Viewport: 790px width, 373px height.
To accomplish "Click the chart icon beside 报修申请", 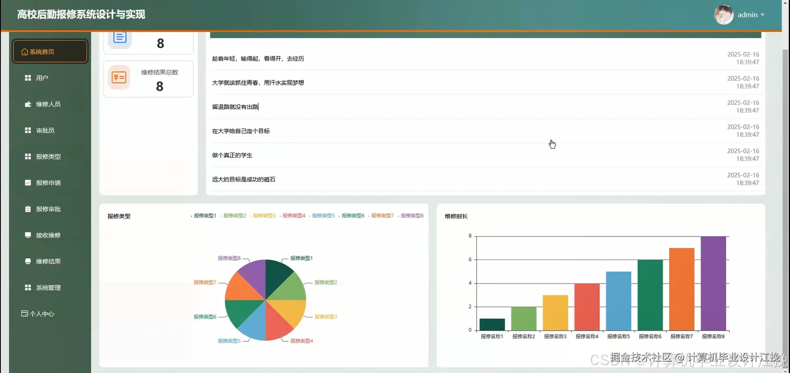I will (28, 183).
